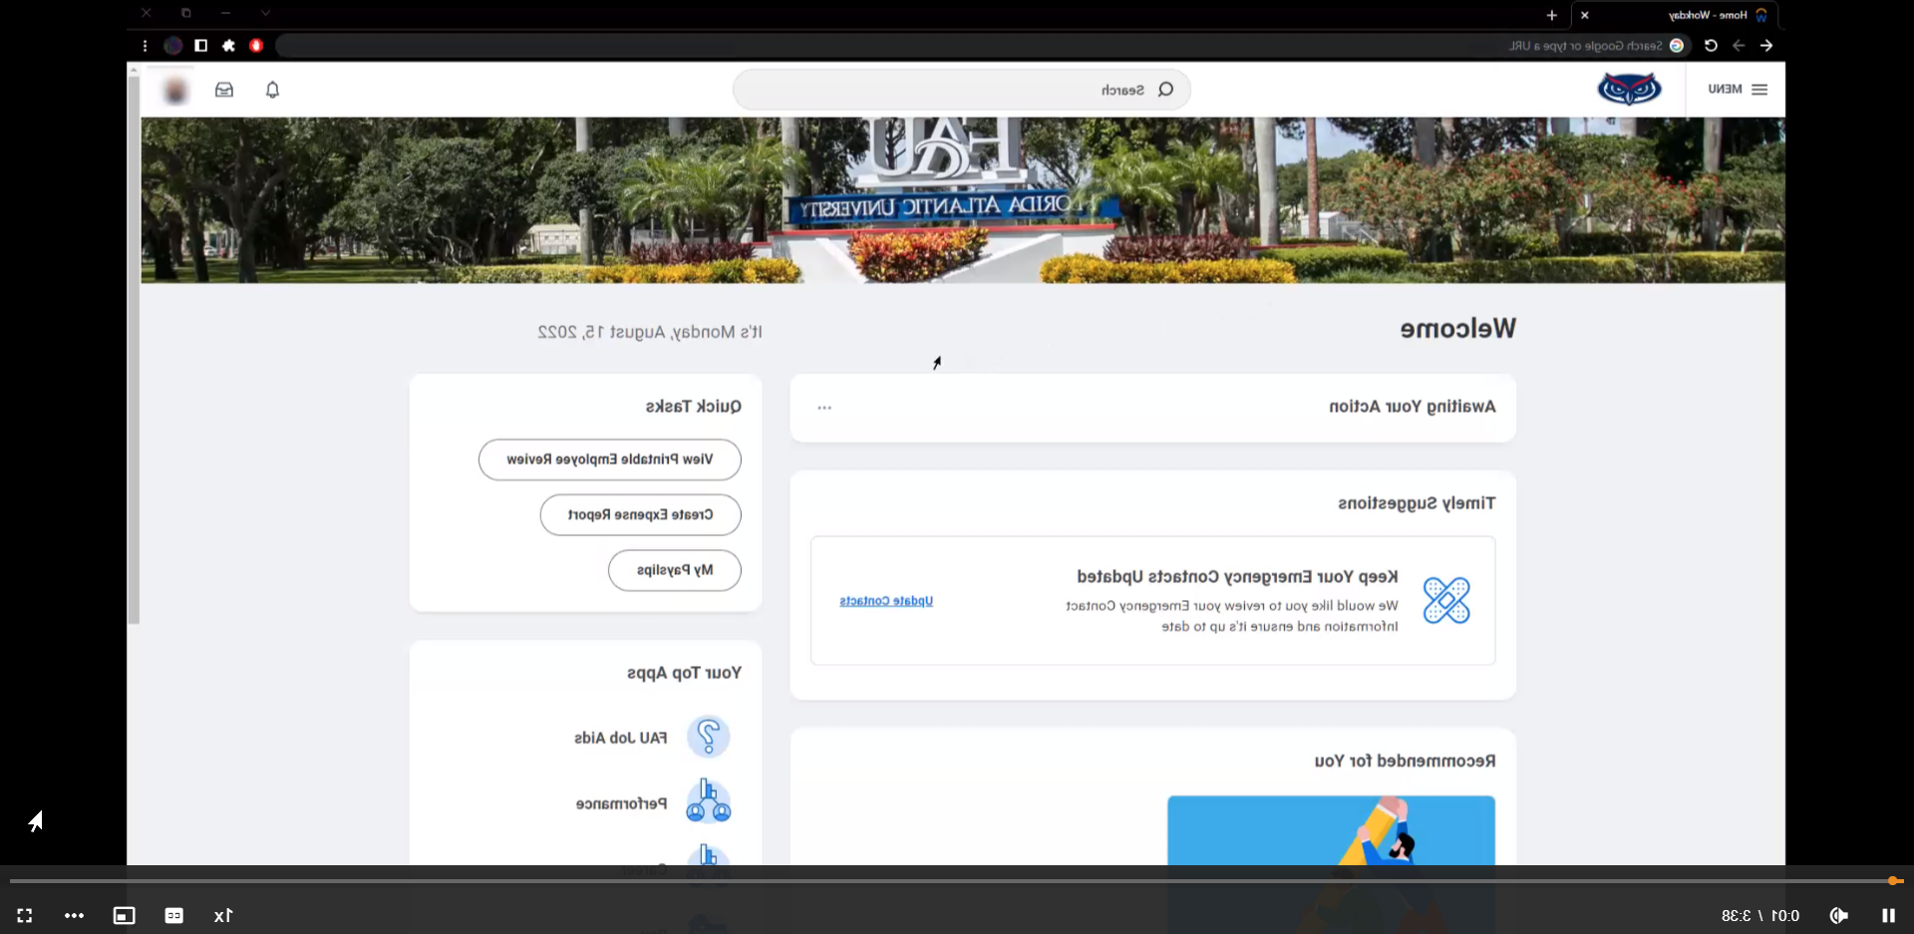Click the browser reload icon
Screen dimensions: 1914x934
1711,45
